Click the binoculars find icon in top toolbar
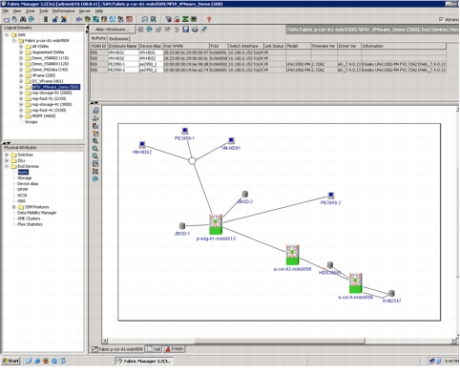This screenshot has width=460, height=374. point(23,19)
